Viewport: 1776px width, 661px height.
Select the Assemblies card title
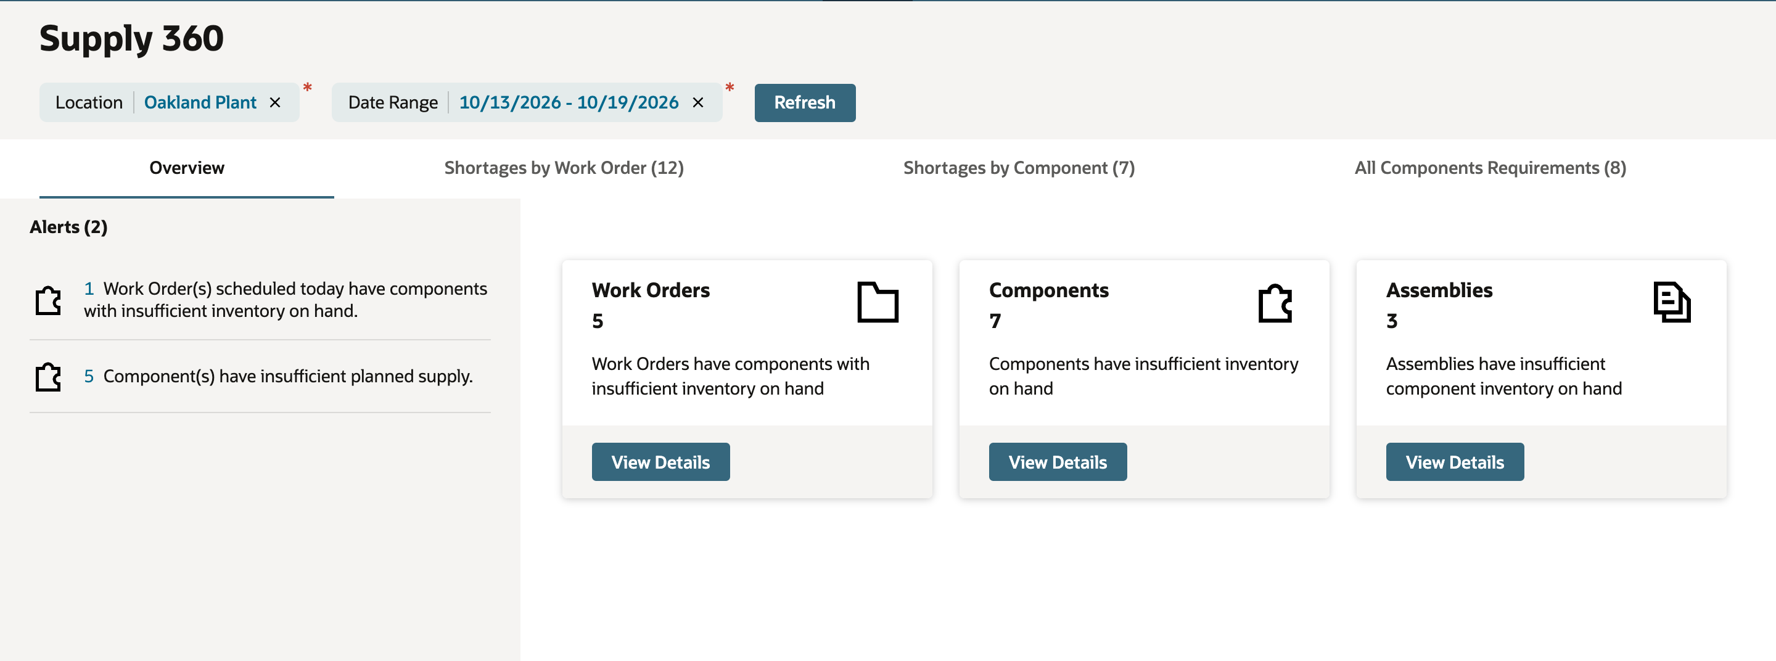1439,290
